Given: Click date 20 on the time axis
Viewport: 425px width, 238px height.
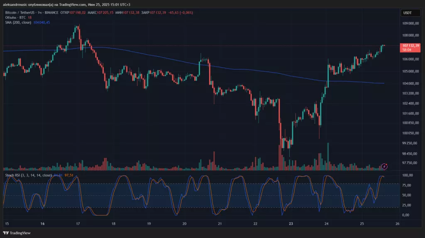Looking at the screenshot, I should tap(185, 223).
